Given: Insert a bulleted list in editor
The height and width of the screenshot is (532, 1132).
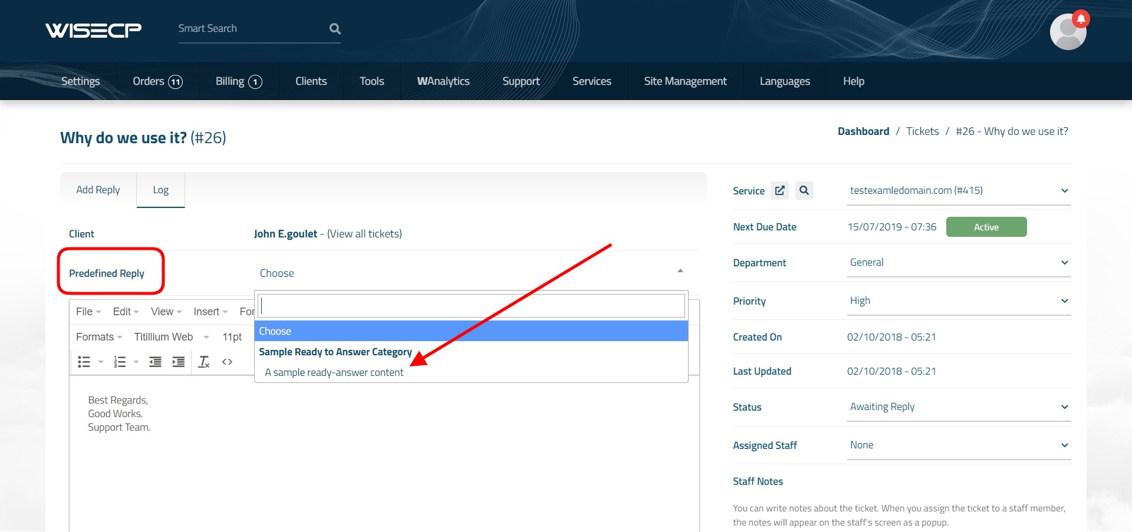Looking at the screenshot, I should [x=84, y=362].
